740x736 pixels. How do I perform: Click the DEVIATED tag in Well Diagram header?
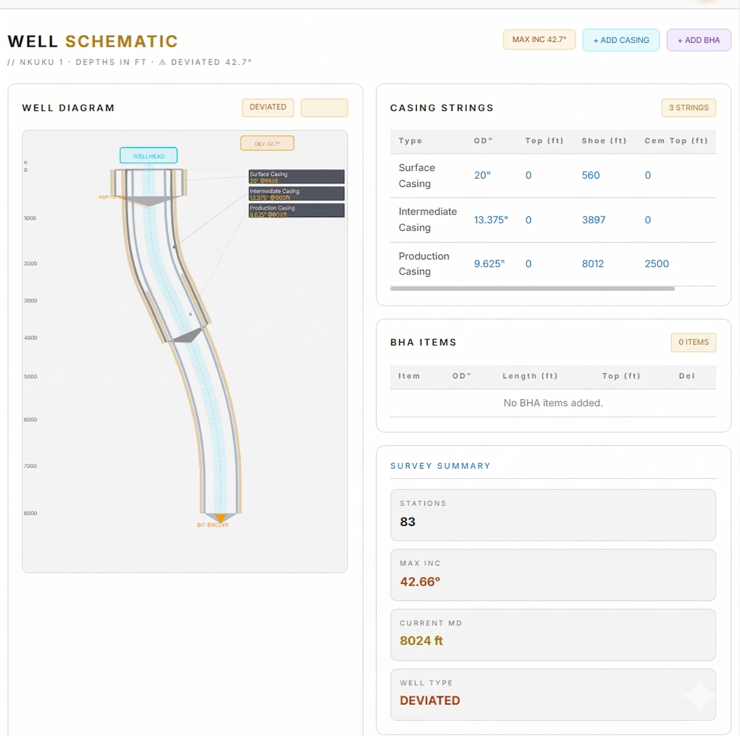click(268, 107)
